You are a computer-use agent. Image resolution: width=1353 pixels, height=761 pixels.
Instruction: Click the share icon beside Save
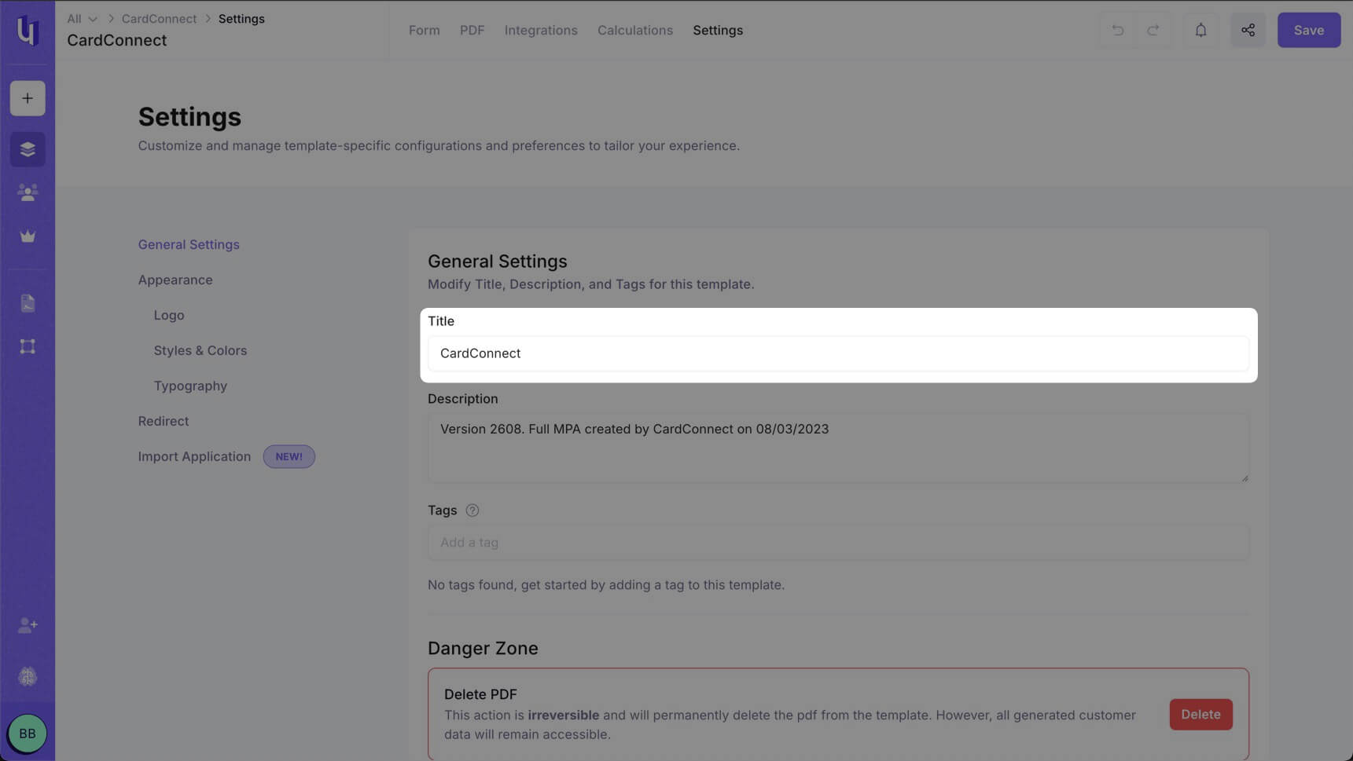pos(1248,30)
